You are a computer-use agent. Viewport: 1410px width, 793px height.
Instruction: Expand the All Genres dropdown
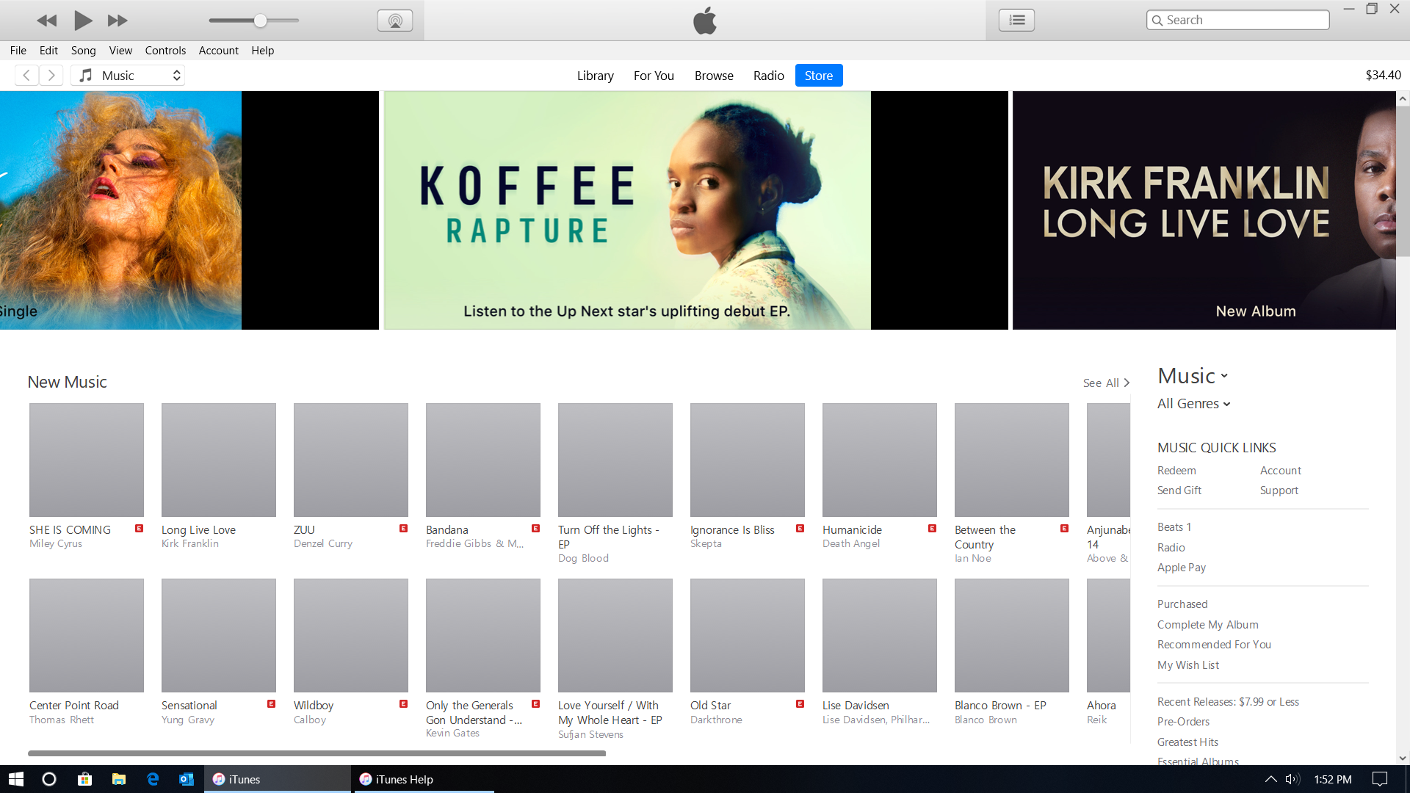(x=1193, y=404)
